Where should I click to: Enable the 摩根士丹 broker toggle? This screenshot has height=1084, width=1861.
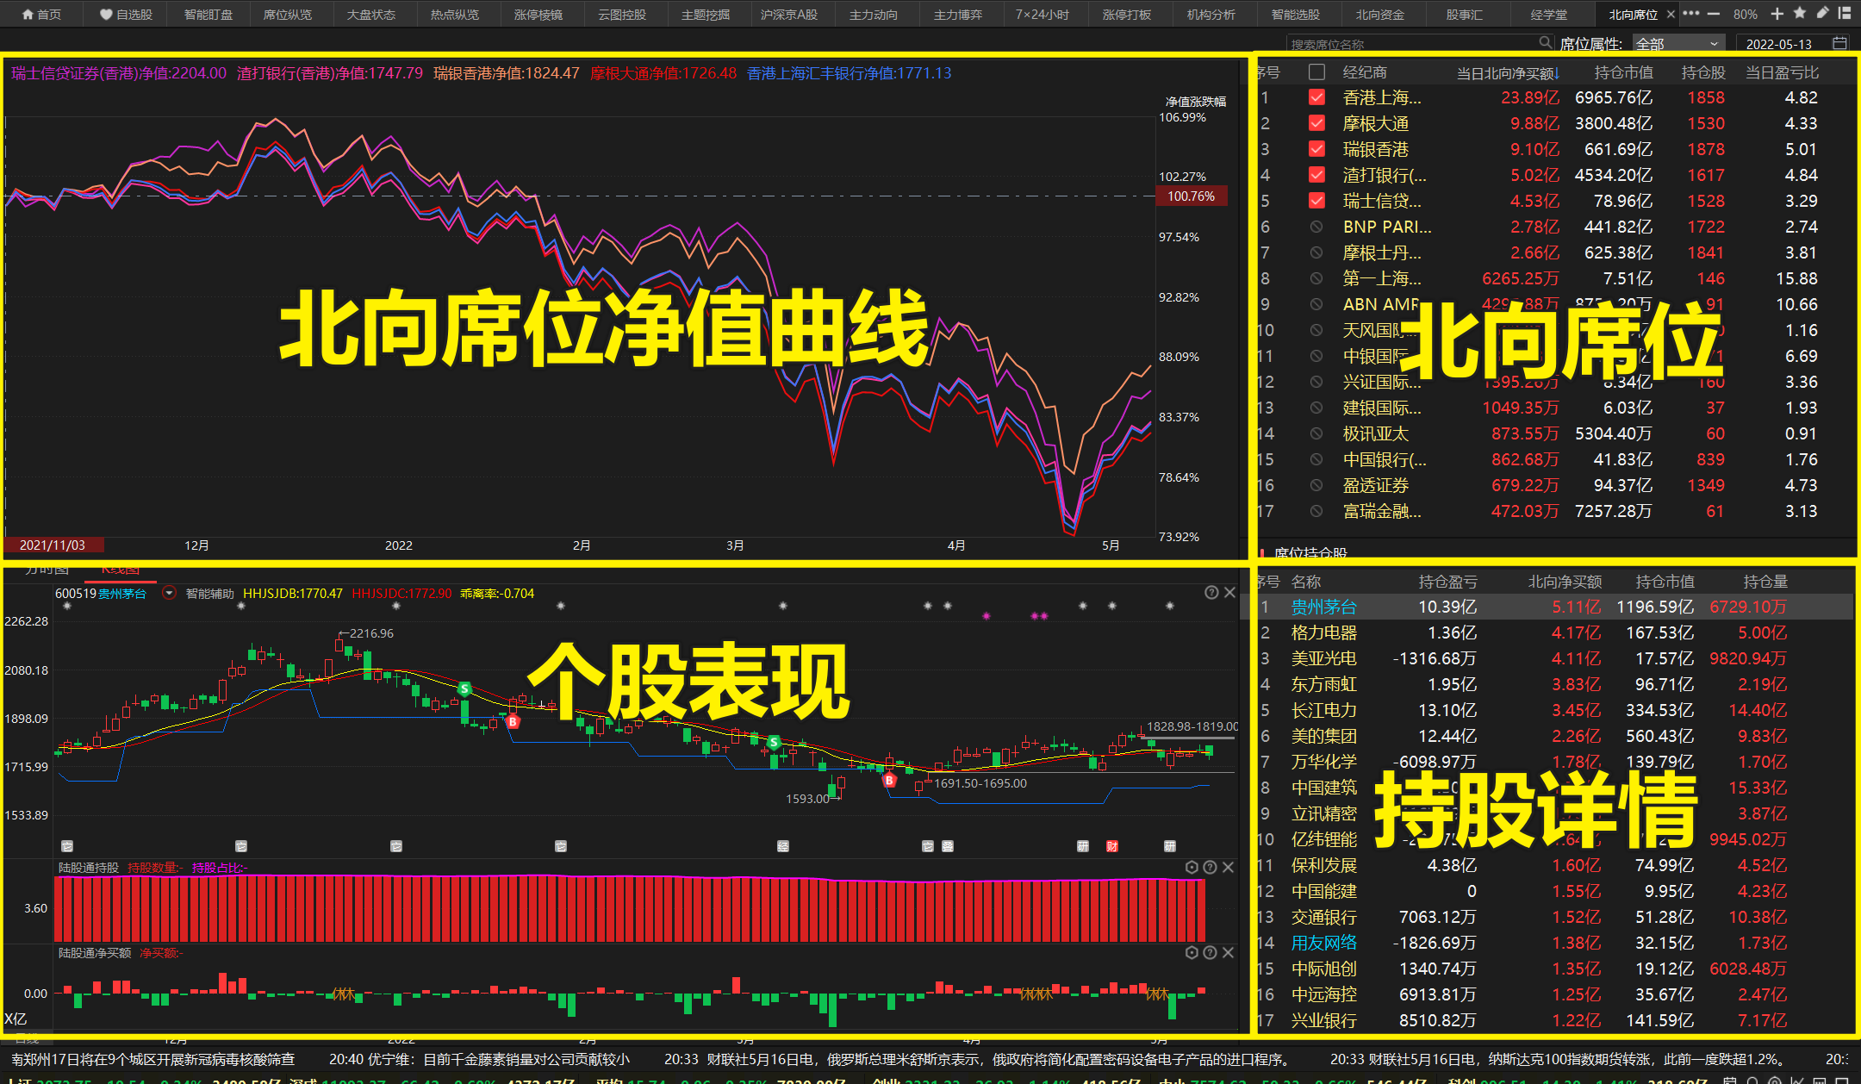1316,252
